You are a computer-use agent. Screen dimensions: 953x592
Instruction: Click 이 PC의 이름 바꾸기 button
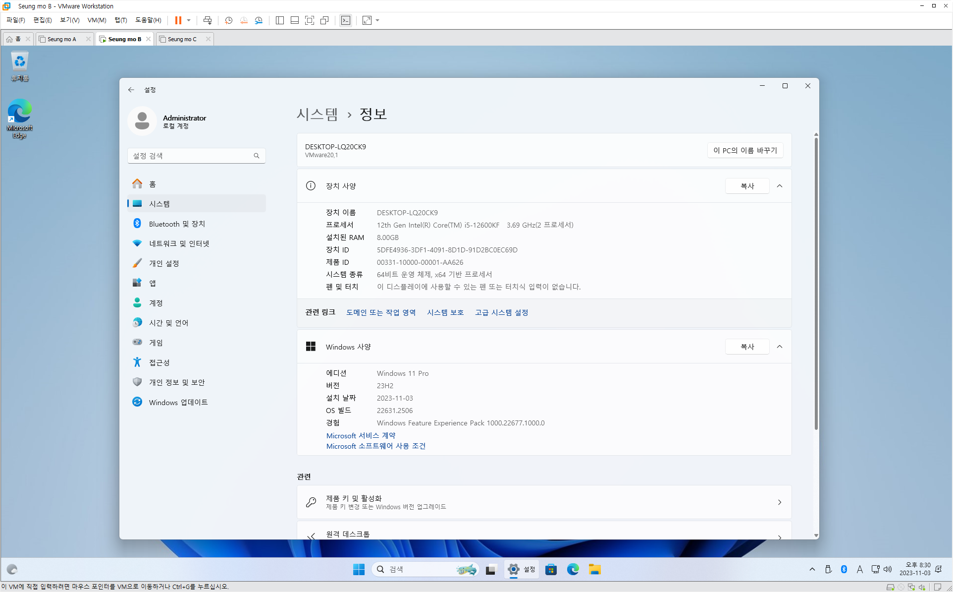745,150
